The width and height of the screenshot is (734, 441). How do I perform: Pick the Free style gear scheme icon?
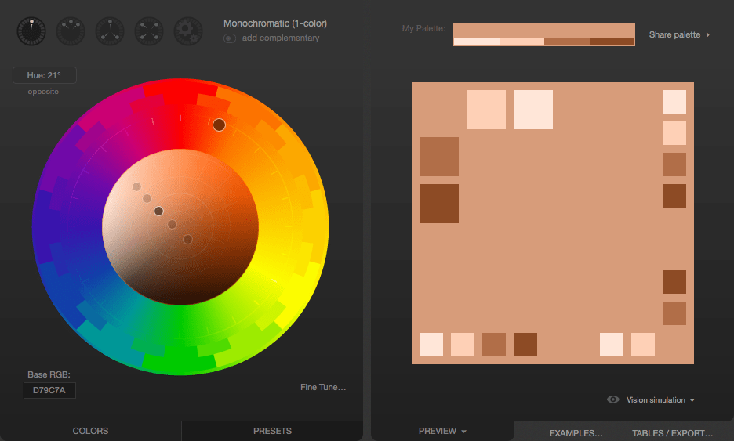tap(188, 31)
